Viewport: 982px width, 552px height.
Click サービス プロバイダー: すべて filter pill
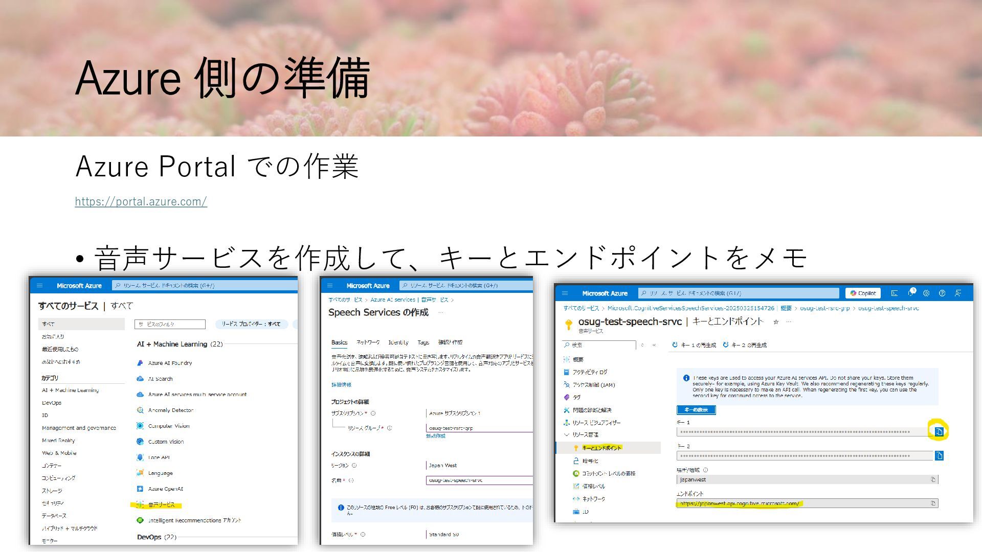tap(252, 324)
